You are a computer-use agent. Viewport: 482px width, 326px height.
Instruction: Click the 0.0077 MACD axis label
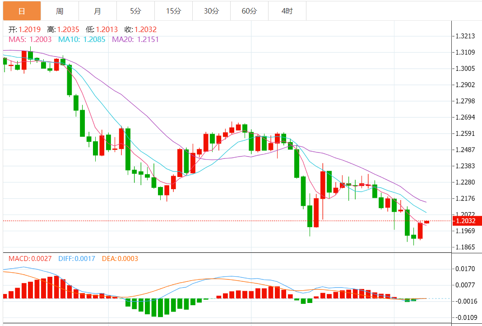(x=465, y=285)
